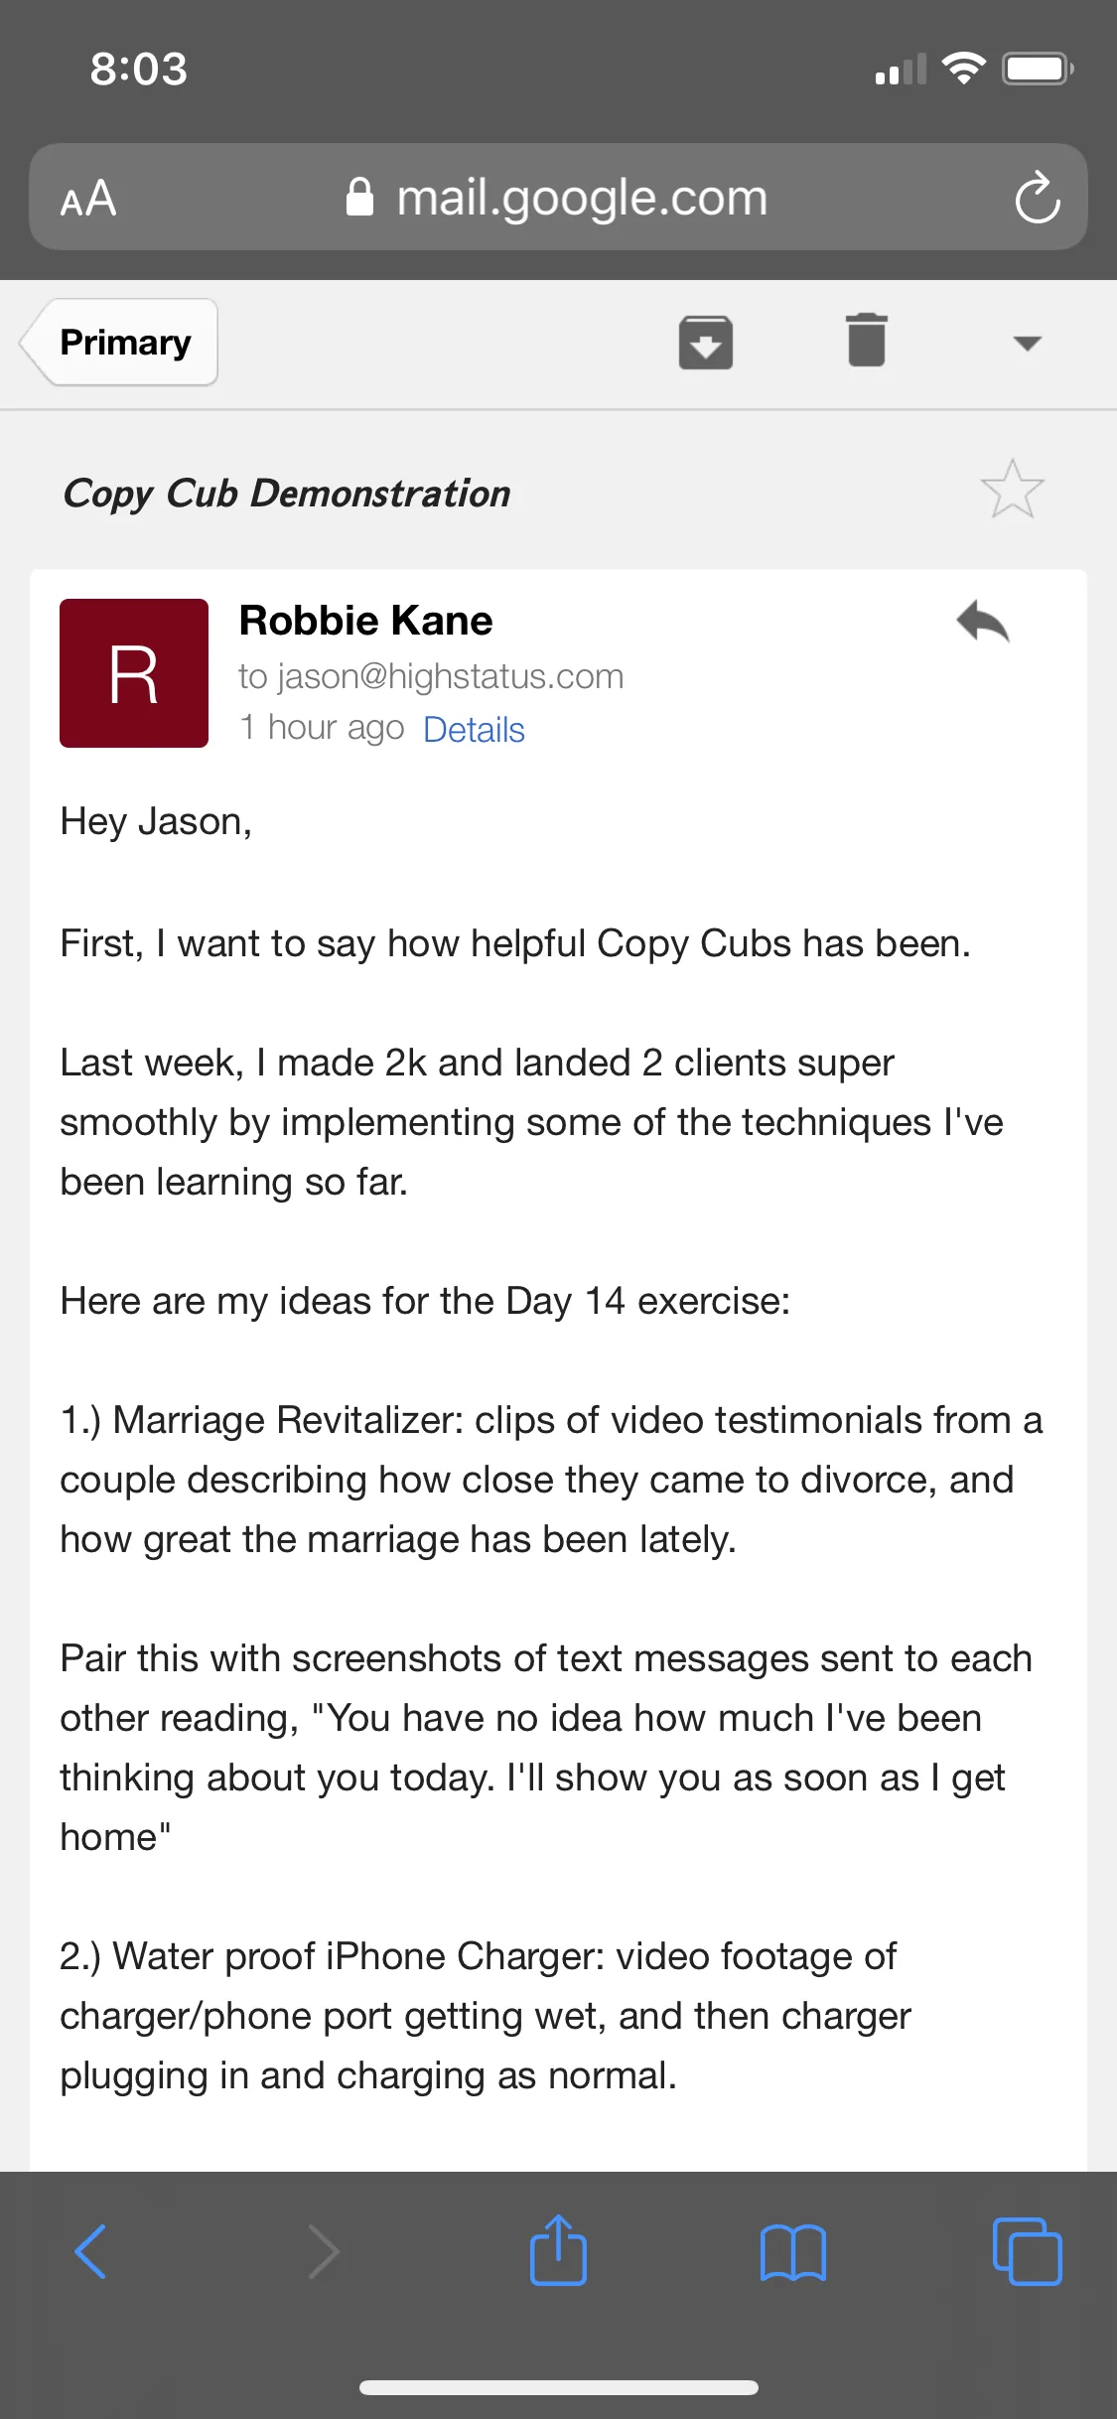Delete the email using the trash icon
Viewport: 1117px width, 2419px height.
(x=867, y=340)
